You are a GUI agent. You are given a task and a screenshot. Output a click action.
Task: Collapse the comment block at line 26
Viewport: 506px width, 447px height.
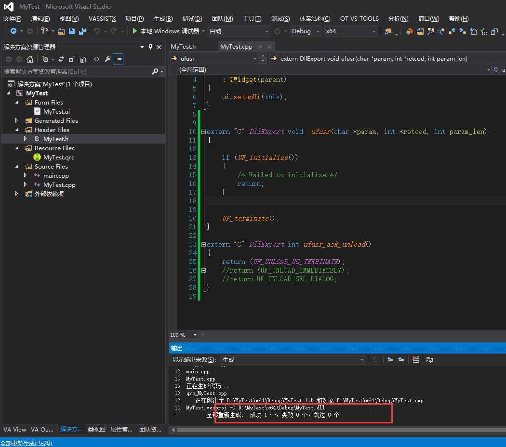[203, 270]
